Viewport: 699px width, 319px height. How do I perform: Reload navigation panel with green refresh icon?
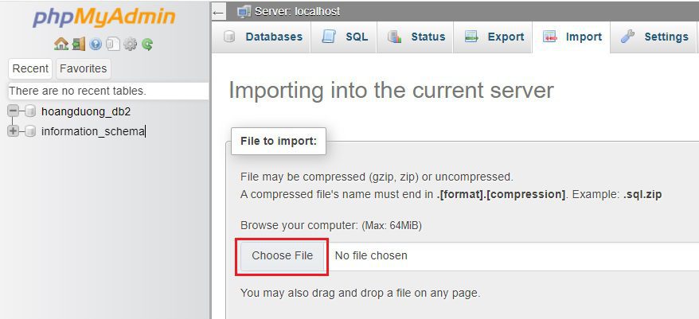pyautogui.click(x=147, y=45)
